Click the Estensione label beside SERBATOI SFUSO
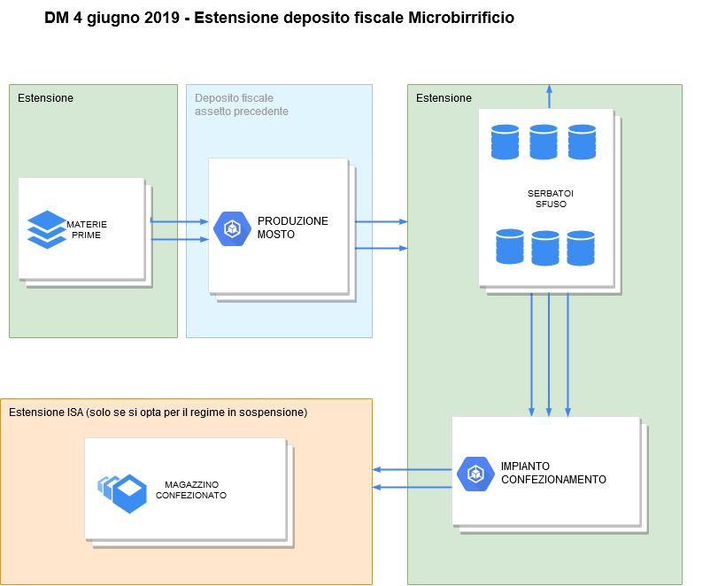The height and width of the screenshot is (586, 710). [x=444, y=98]
